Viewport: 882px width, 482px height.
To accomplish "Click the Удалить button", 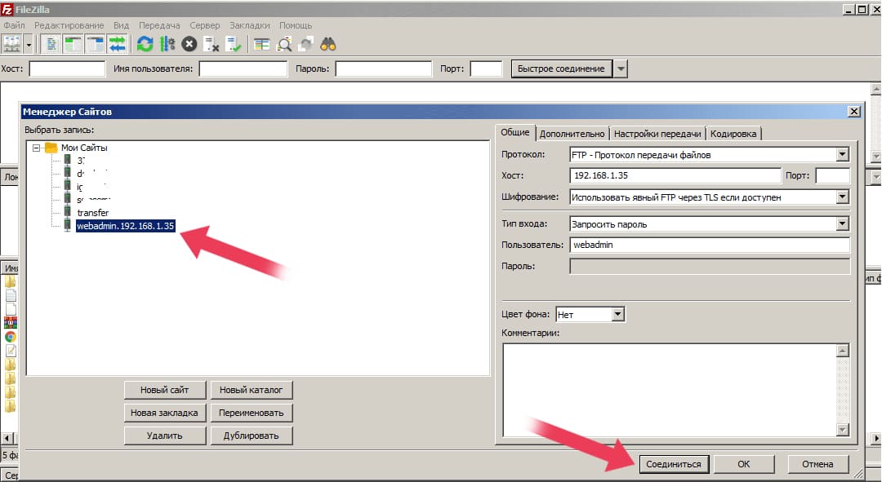I will click(165, 436).
